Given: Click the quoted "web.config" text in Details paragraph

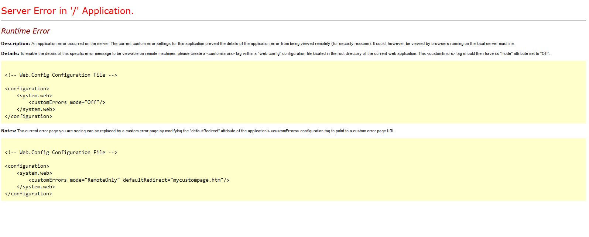Looking at the screenshot, I should tap(269, 54).
